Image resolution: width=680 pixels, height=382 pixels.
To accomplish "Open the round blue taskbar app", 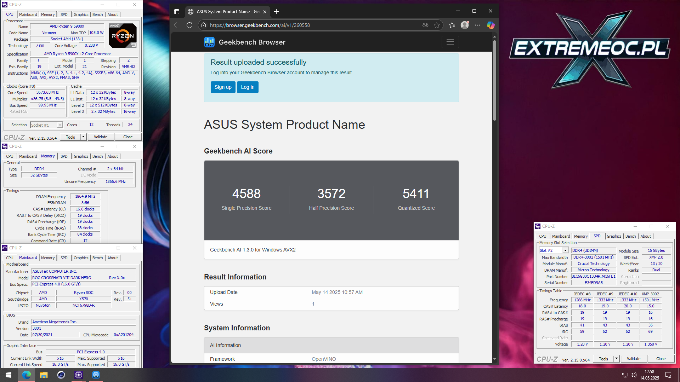I will point(61,375).
